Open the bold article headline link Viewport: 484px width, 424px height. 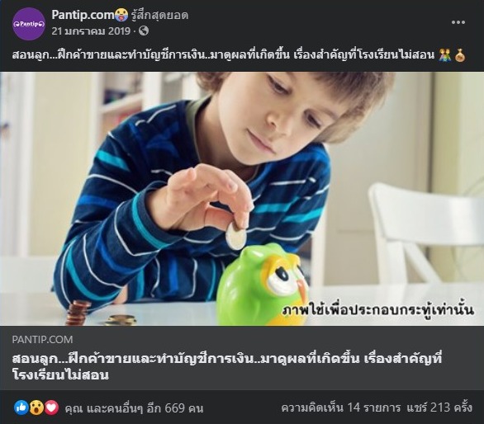coord(227,367)
